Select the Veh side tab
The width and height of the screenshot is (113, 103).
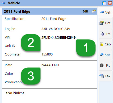(x=106, y=12)
